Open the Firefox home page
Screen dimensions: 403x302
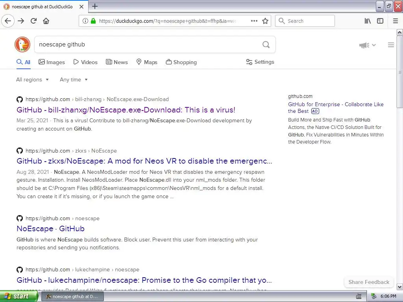(x=46, y=21)
